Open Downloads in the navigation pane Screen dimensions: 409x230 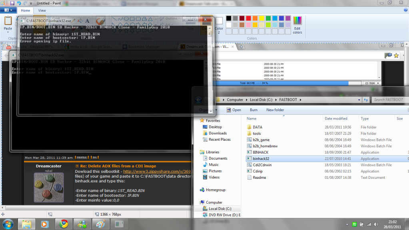pos(217,133)
